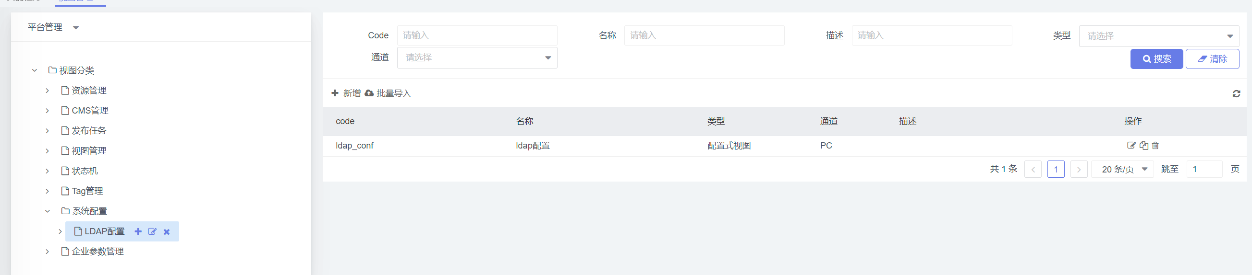Click the ldap_conf code cell

[354, 146]
